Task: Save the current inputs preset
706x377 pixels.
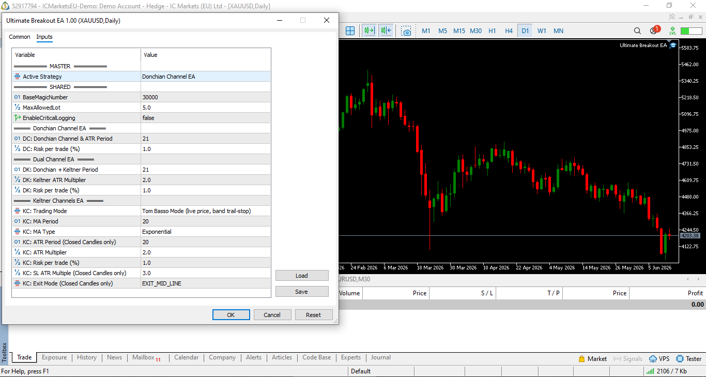Action: point(302,292)
